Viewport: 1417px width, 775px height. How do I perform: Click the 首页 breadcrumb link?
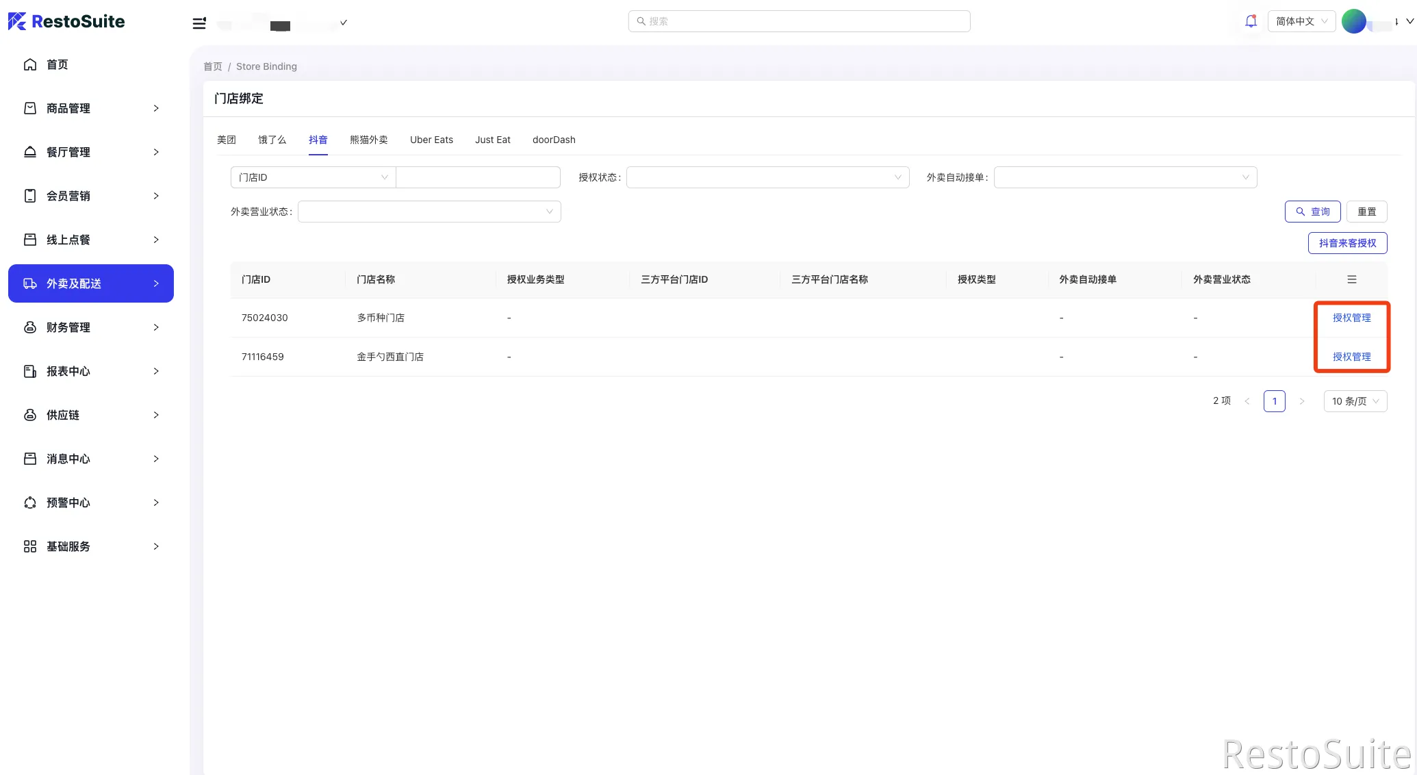[x=213, y=66]
